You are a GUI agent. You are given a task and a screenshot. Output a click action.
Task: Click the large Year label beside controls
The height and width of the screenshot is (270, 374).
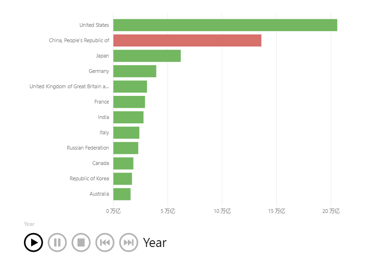[x=155, y=243]
